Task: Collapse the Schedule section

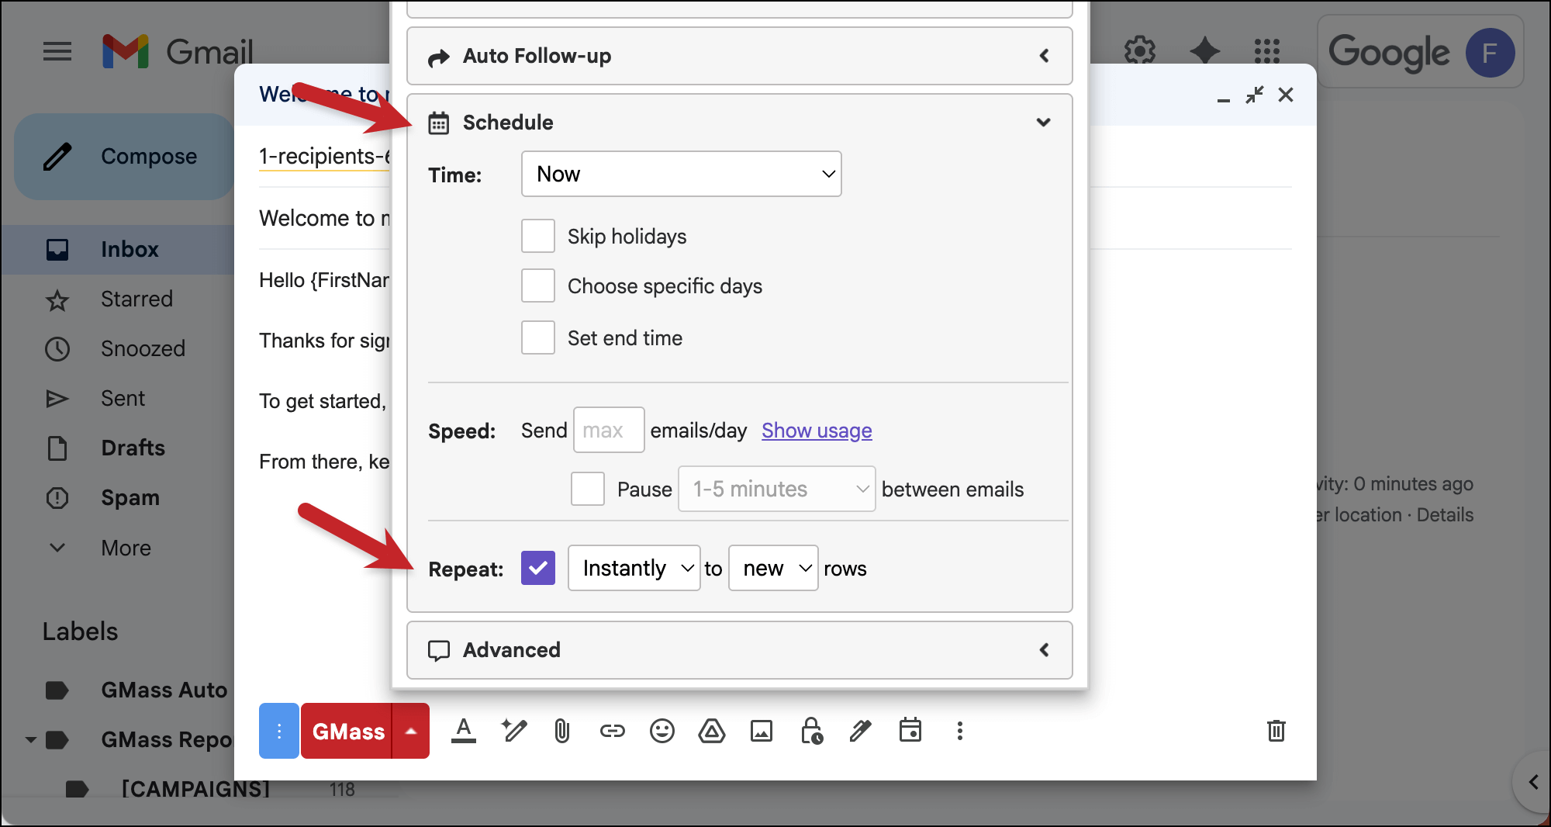Action: click(x=1044, y=122)
